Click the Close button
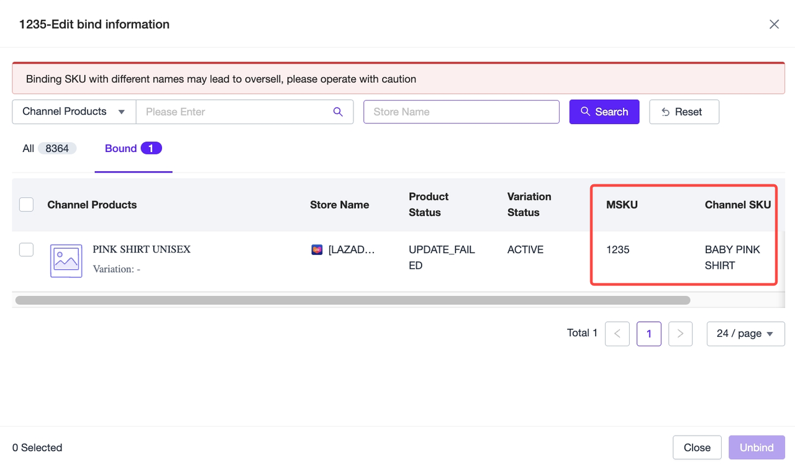 click(x=697, y=447)
